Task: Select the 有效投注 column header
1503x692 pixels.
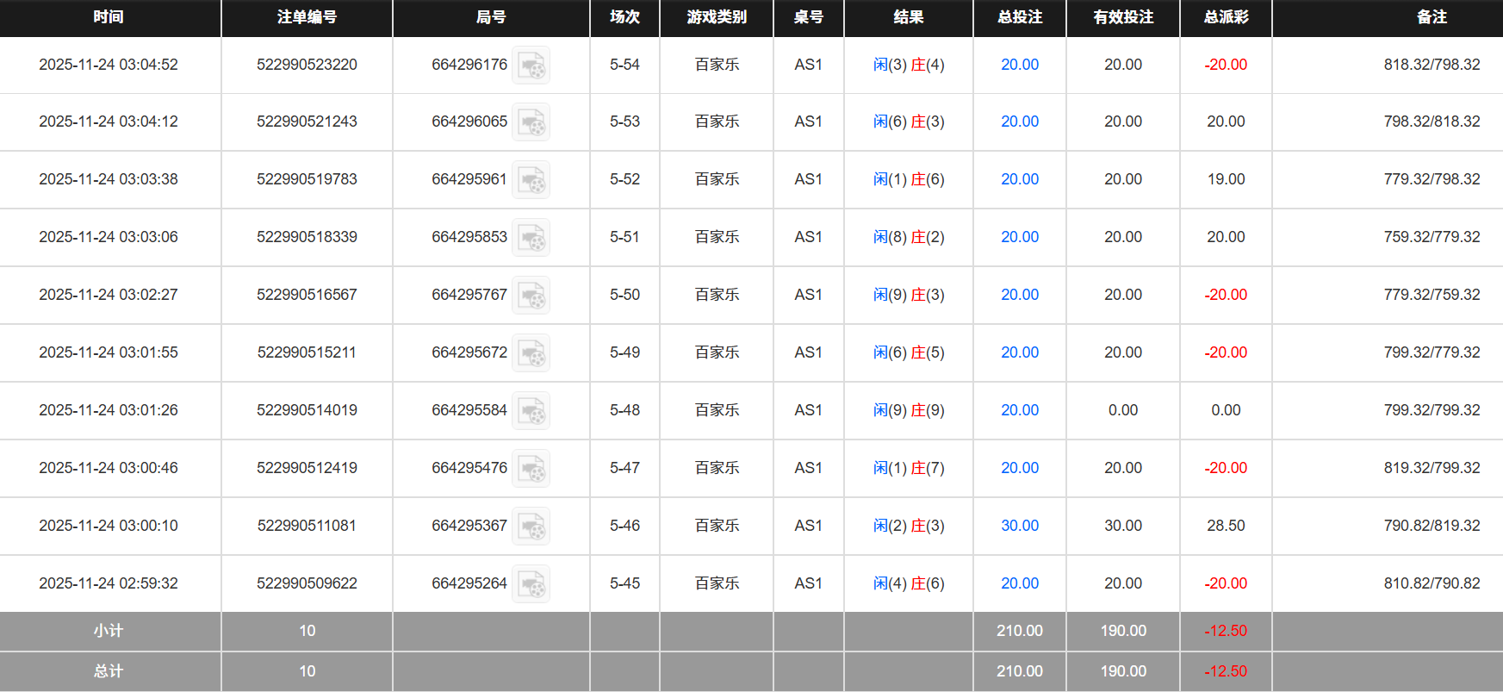Action: pos(1122,17)
